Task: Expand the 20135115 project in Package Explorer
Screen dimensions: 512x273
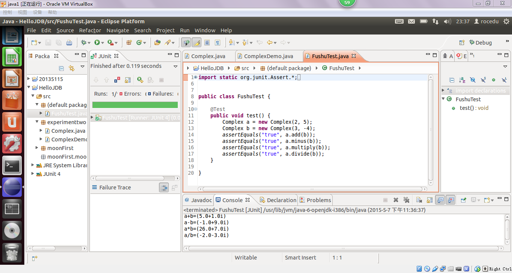Action: click(29, 79)
